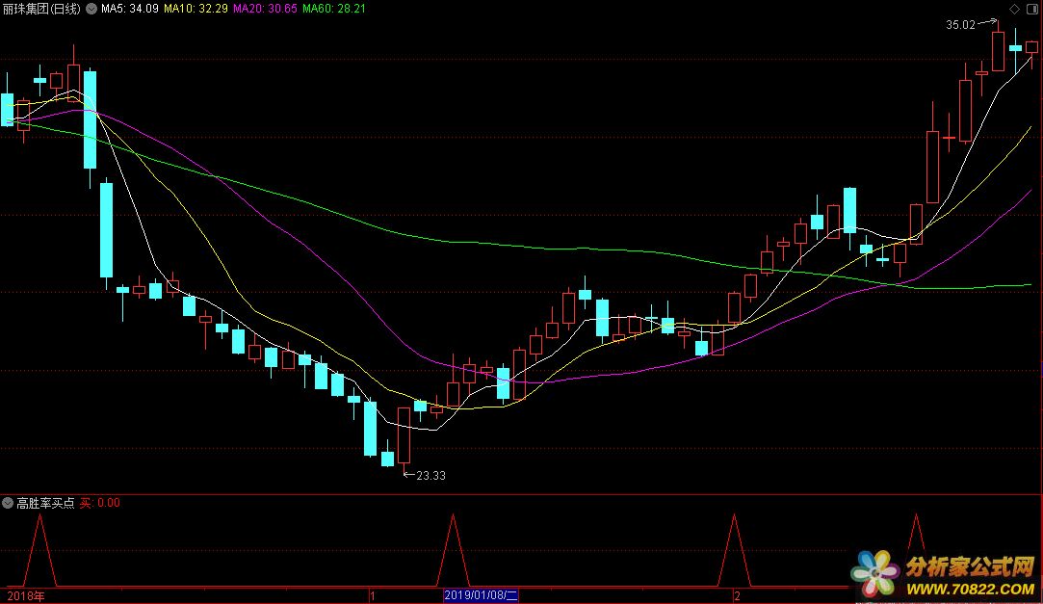
Task: Click the diamond icon at top right
Action: [x=1014, y=9]
